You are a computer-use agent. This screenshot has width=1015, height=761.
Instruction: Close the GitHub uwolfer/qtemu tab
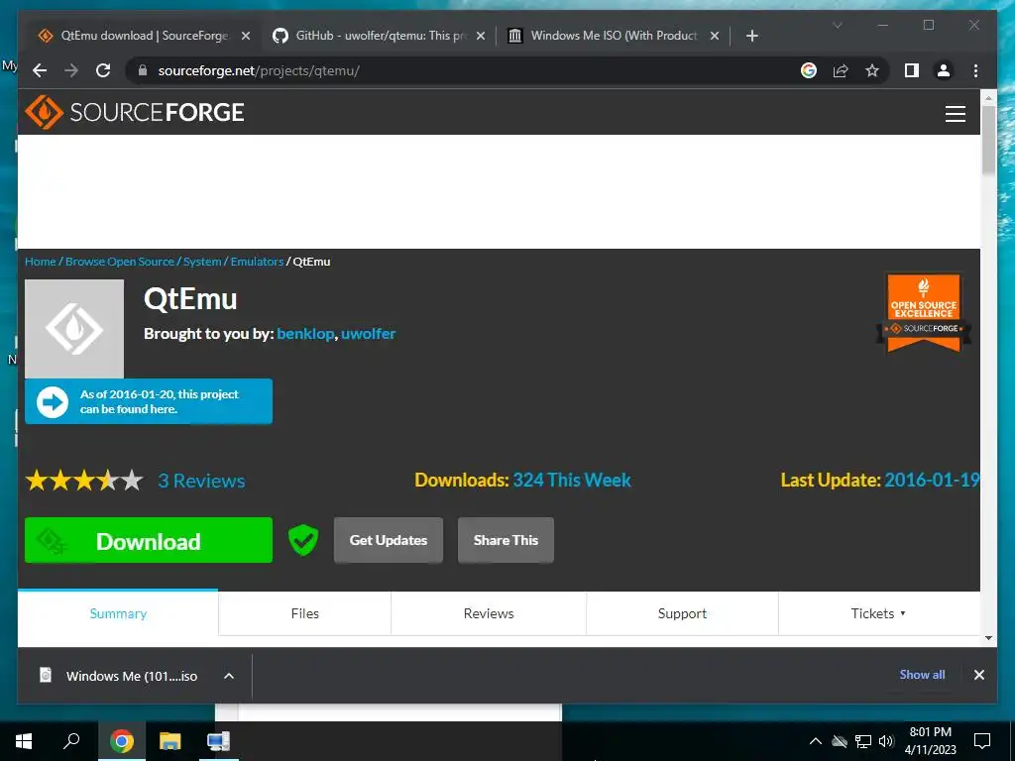481,36
